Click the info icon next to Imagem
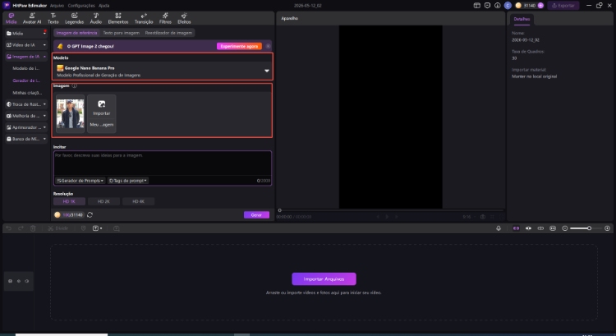This screenshot has width=616, height=336. coord(74,85)
